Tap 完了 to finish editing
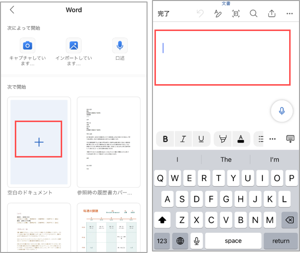This screenshot has height=253, width=300. click(x=164, y=14)
